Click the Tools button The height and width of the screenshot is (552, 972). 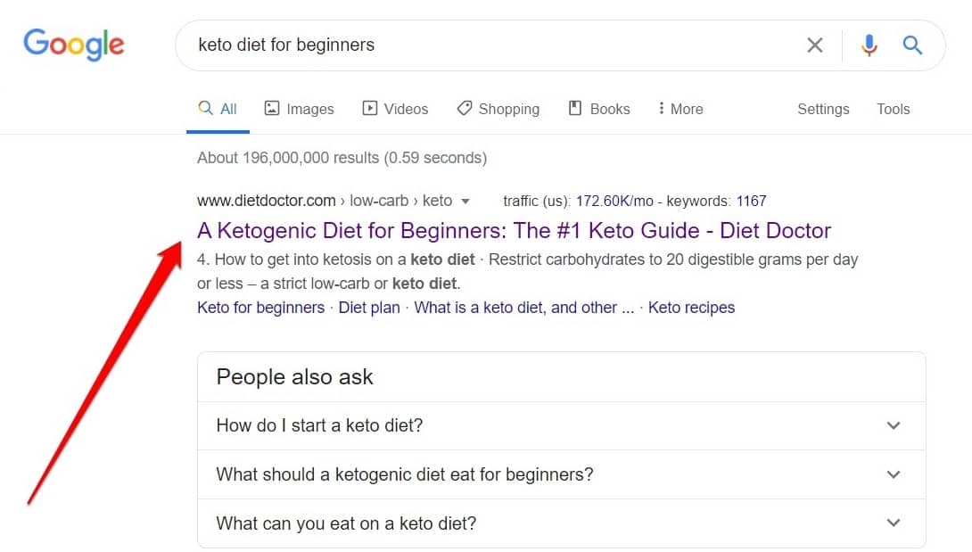tap(893, 109)
